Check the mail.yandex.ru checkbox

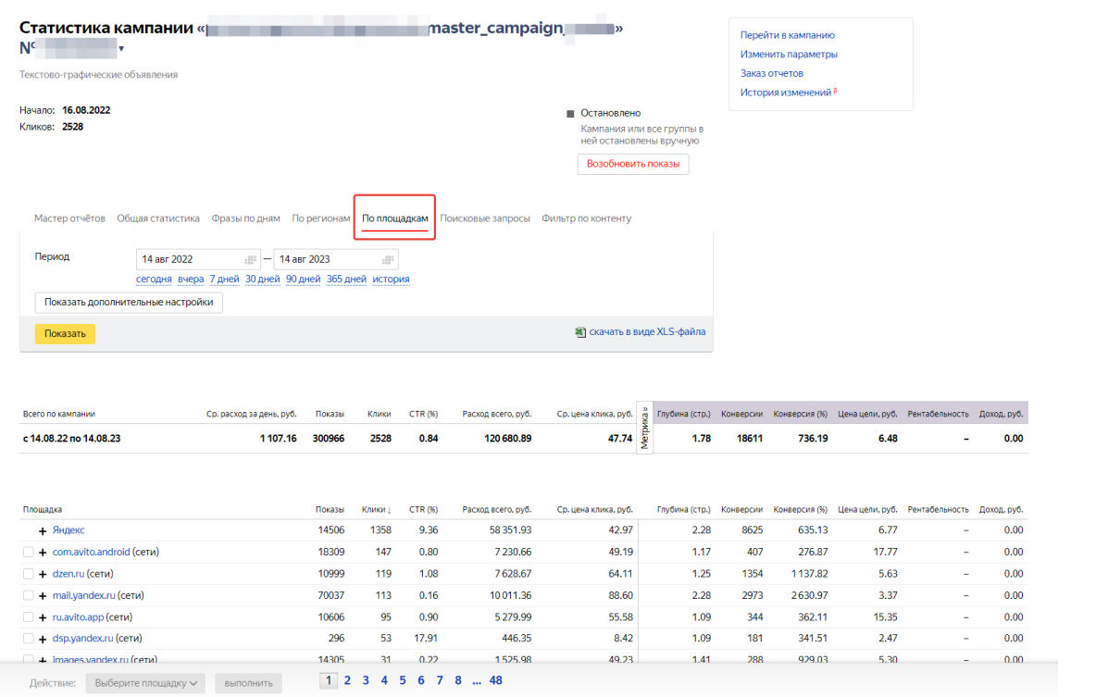tap(28, 595)
